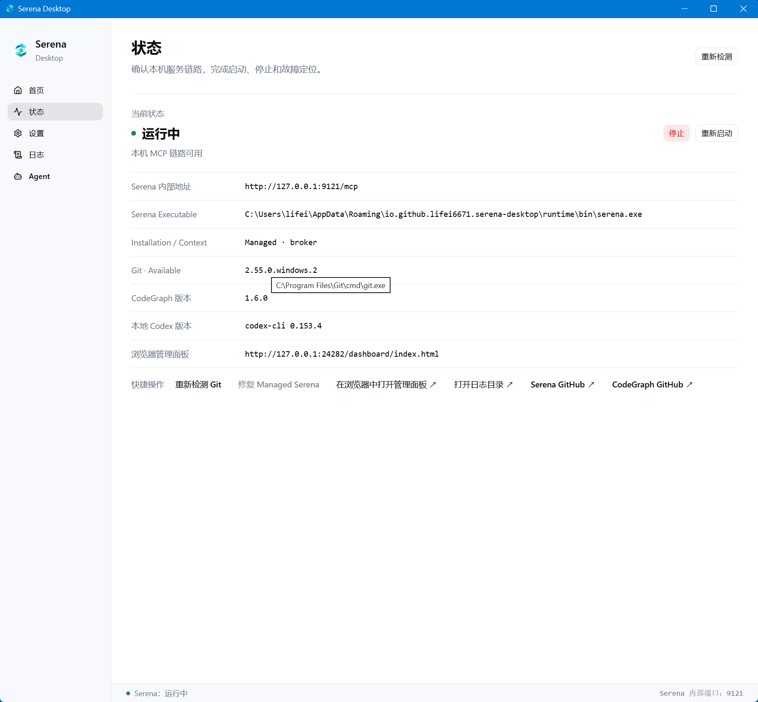This screenshot has height=702, width=758.
Task: Click the 浏览器管理面板 label
Action: click(160, 354)
